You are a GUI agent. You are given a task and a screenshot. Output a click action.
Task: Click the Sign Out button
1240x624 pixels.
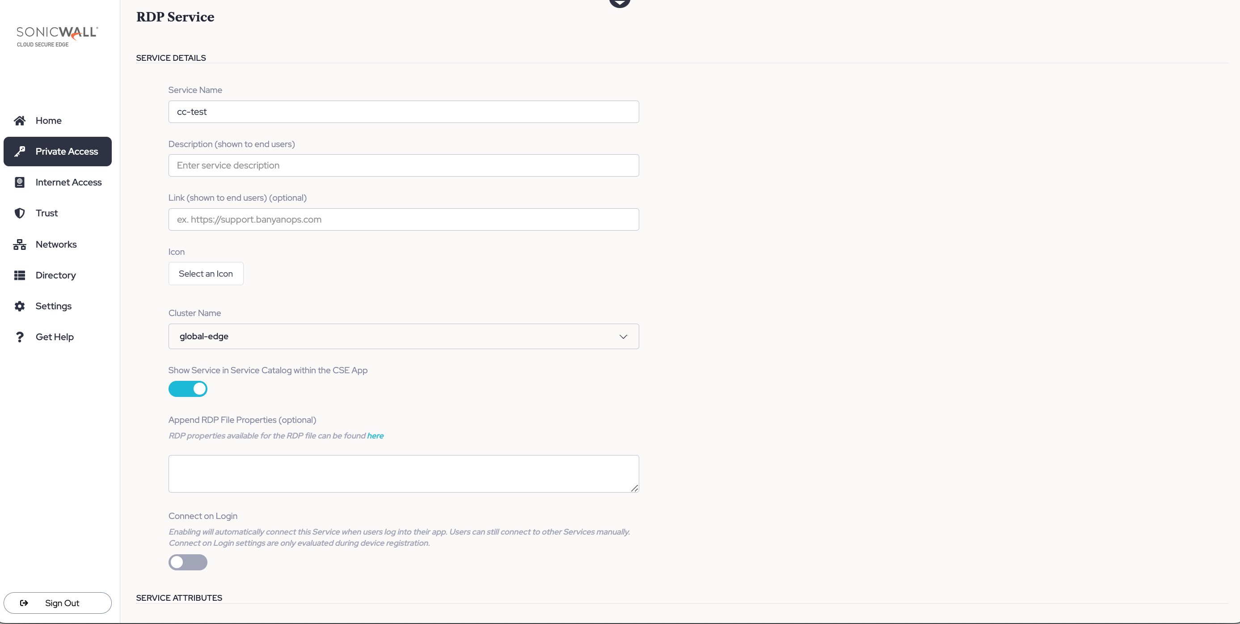pos(58,603)
